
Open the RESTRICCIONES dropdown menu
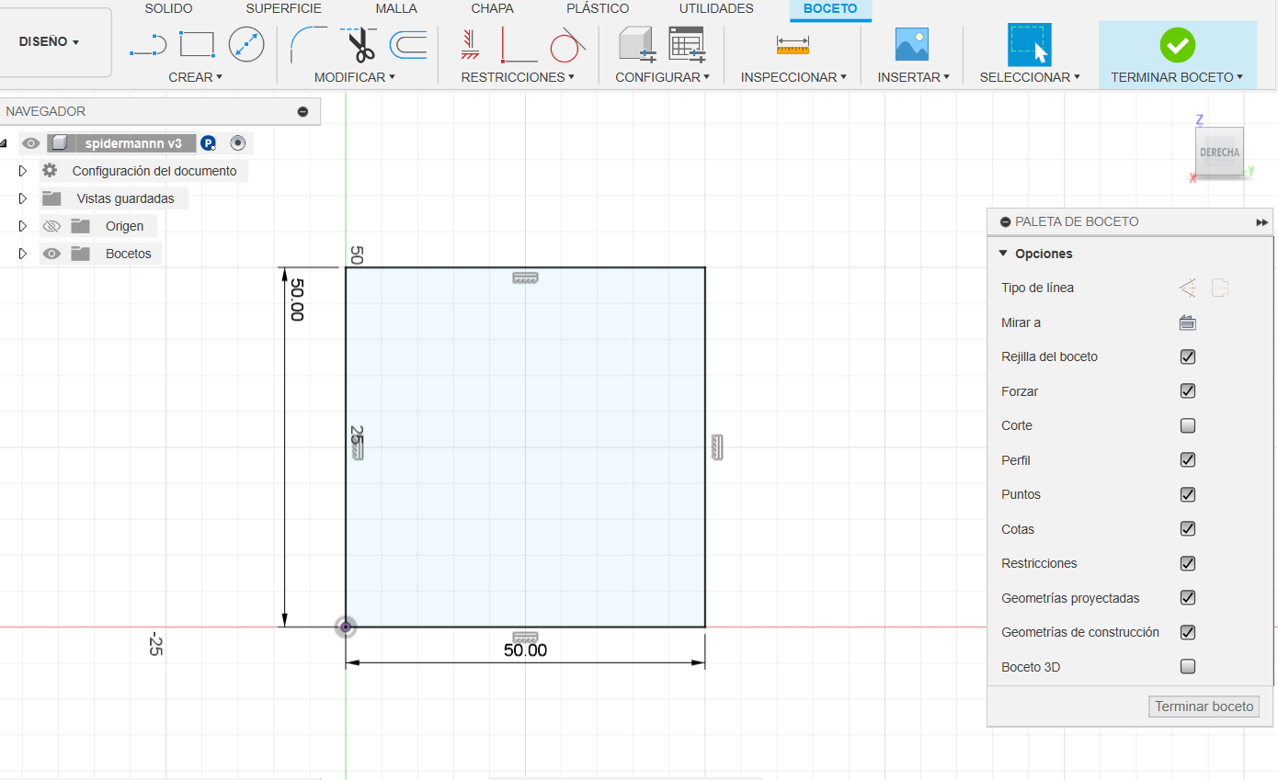pos(519,77)
